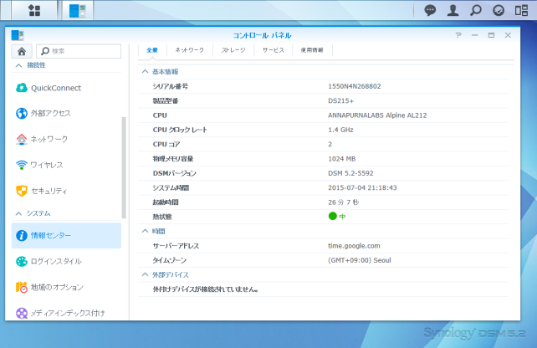This screenshot has width=537, height=348.
Task: Click the 外付けデバイス not connected message
Action: 205,289
